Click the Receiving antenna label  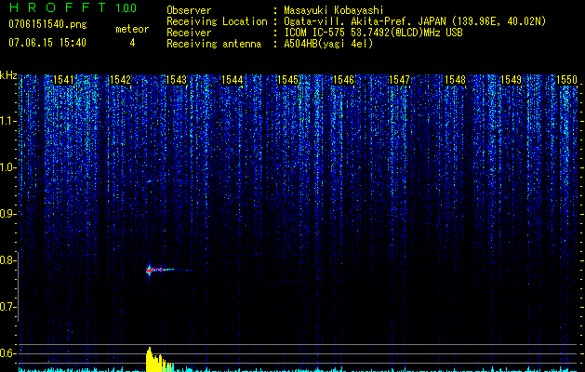(214, 44)
